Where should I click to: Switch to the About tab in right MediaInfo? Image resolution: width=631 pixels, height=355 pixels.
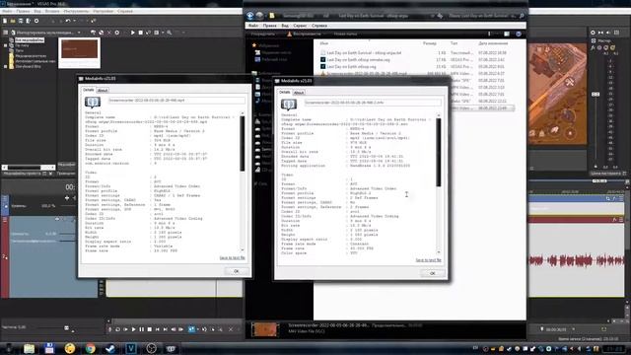pyautogui.click(x=299, y=93)
